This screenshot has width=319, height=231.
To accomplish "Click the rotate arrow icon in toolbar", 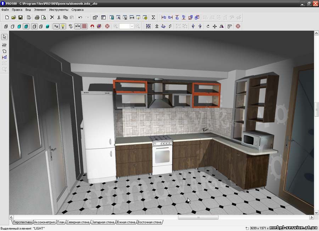I will point(208,26).
